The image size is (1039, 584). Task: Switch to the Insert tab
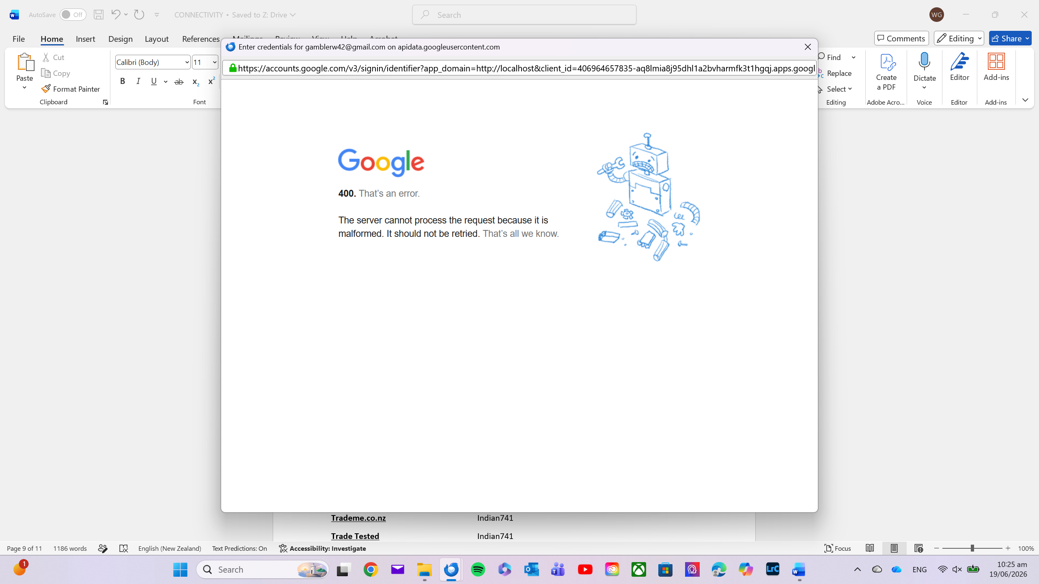(86, 39)
